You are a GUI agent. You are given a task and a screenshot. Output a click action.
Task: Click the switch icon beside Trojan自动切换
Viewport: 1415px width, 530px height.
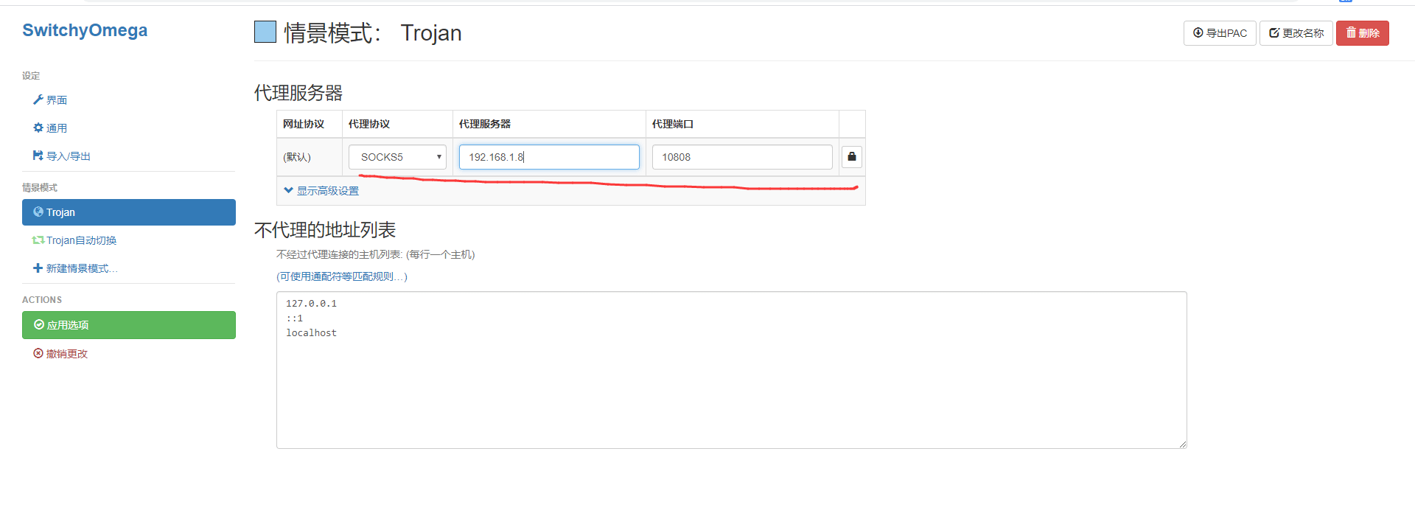click(38, 240)
